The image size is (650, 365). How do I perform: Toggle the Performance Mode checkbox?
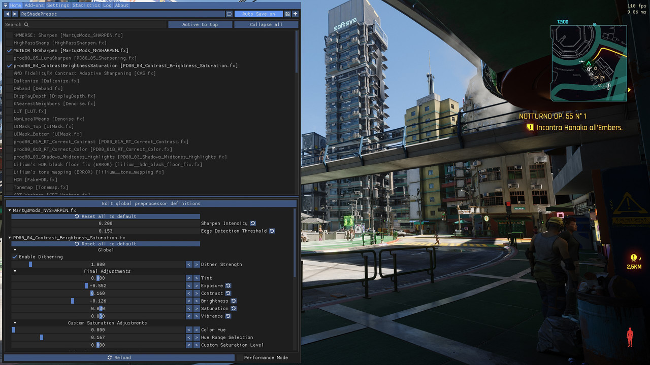[x=240, y=358]
